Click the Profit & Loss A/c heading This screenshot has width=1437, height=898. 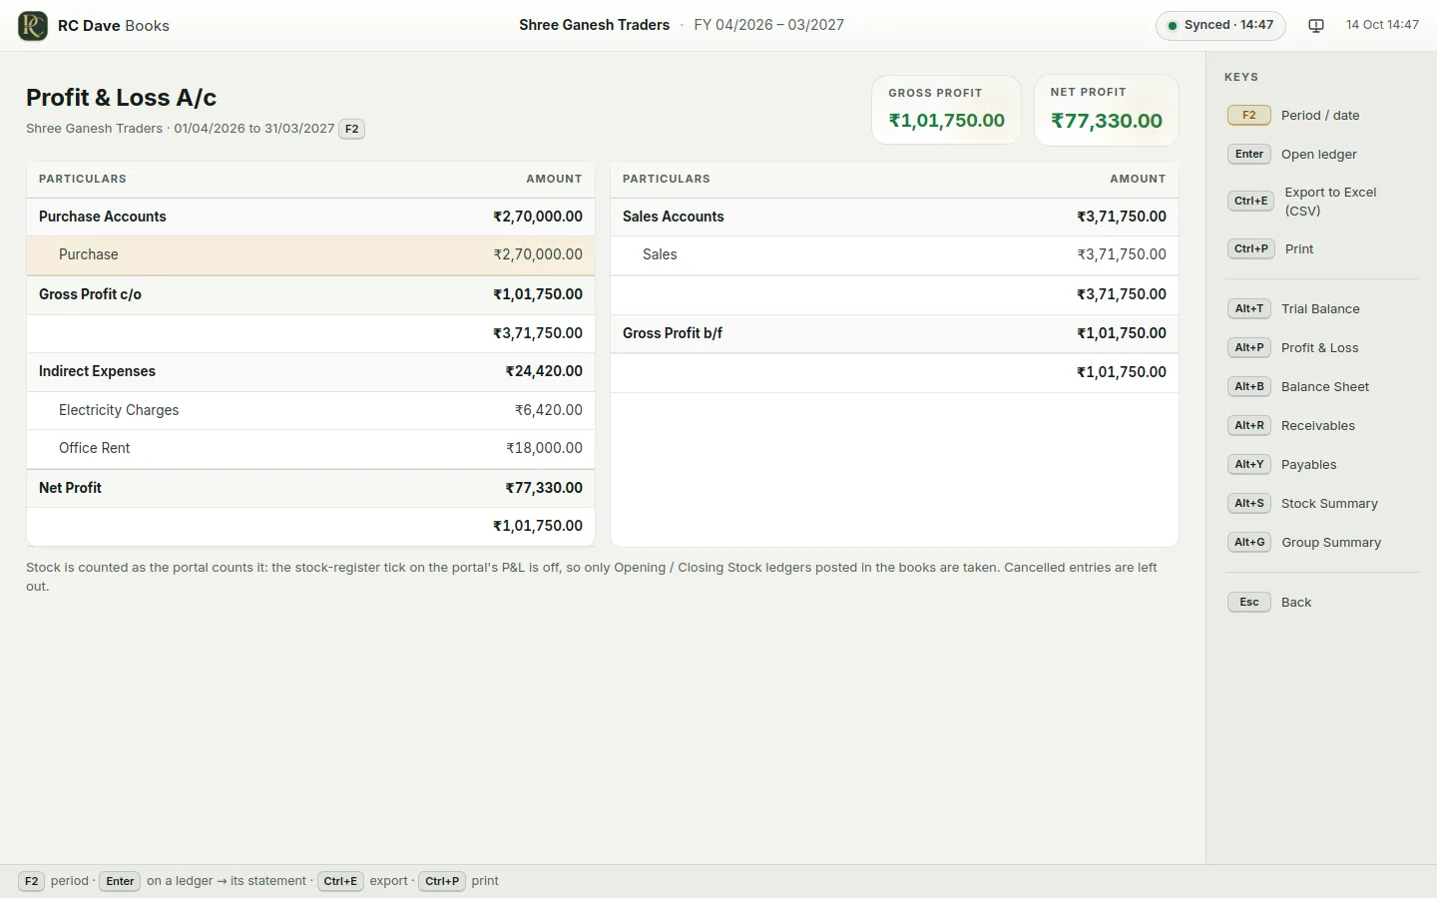point(121,98)
